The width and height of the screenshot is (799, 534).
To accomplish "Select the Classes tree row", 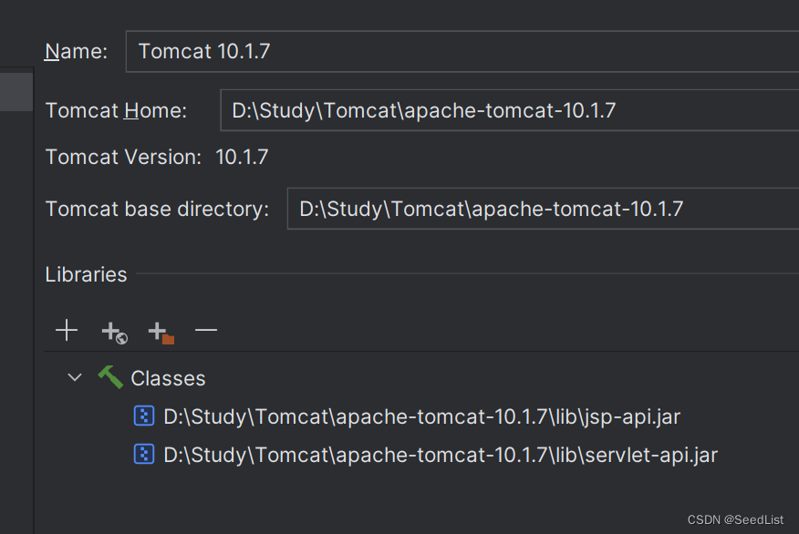I will point(420,378).
